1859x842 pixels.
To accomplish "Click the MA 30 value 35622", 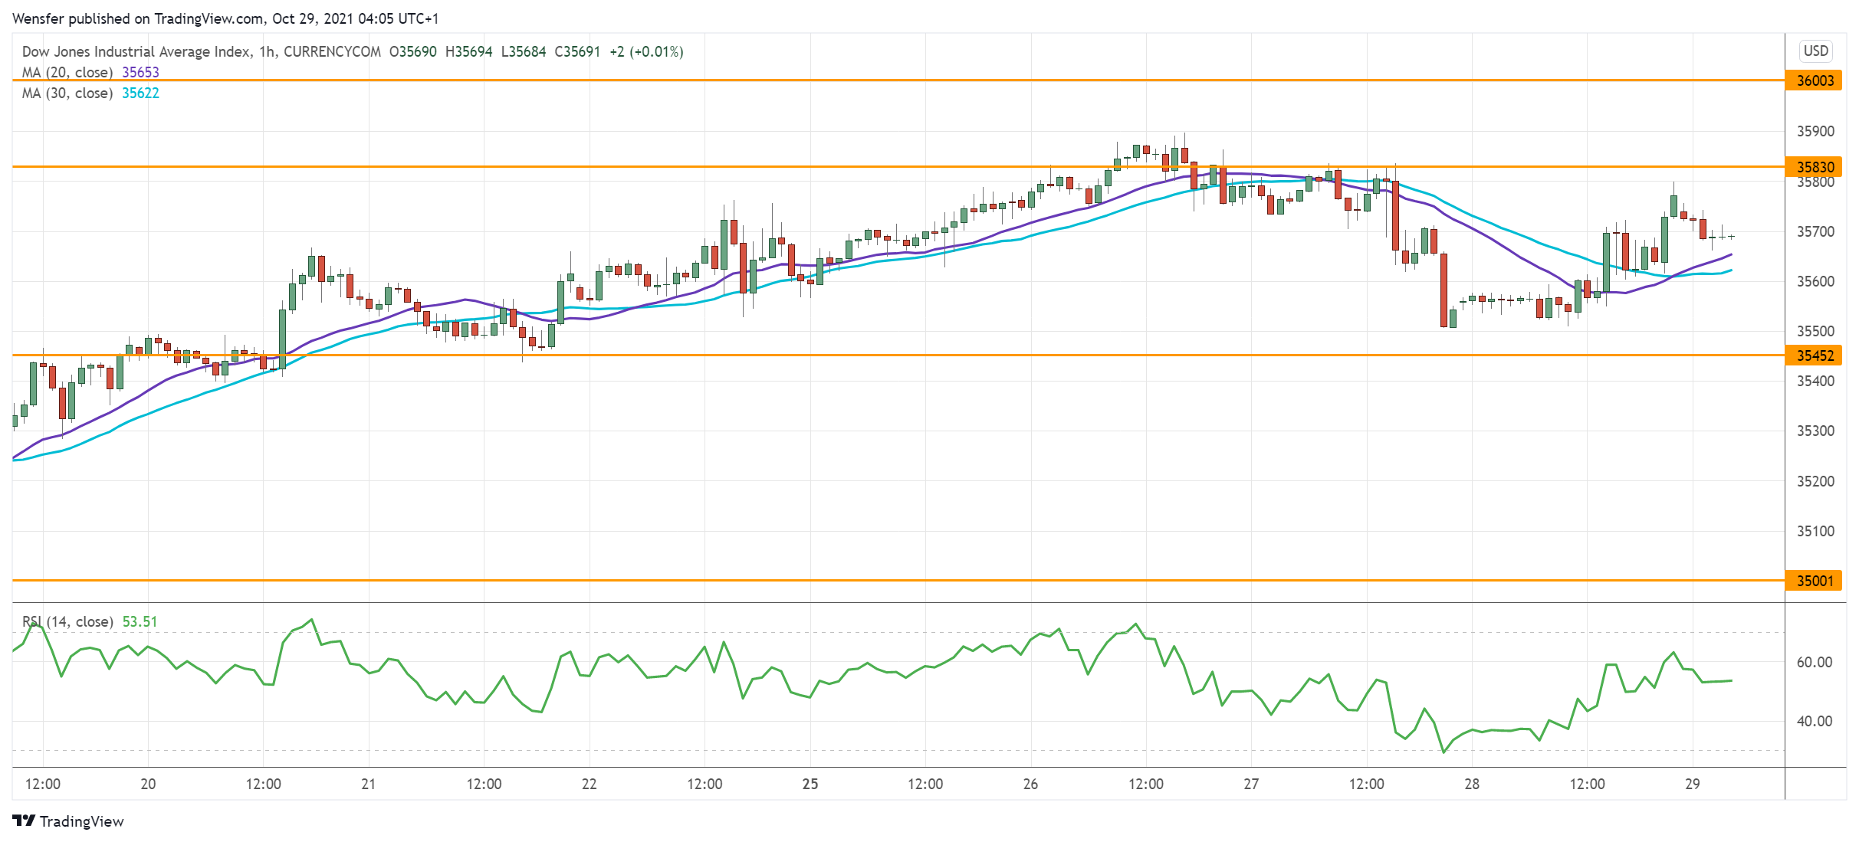I will click(140, 93).
